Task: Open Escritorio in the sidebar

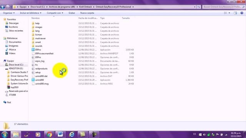Action: [x=13, y=27]
